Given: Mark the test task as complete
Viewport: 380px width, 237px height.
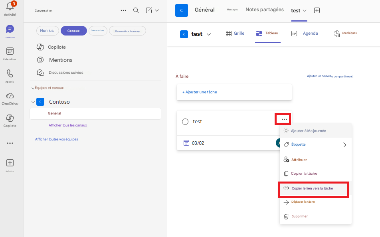Looking at the screenshot, I should point(185,122).
